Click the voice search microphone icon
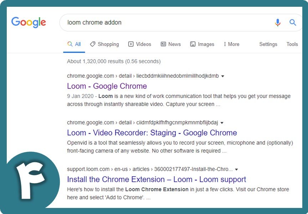Viewport: 308px width, 214px height. click(278, 22)
